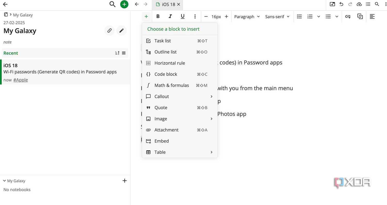The height and width of the screenshot is (205, 387).
Task: Toggle the task list toolbar icon
Action: (x=299, y=16)
